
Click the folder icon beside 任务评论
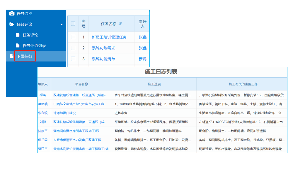point(11,24)
